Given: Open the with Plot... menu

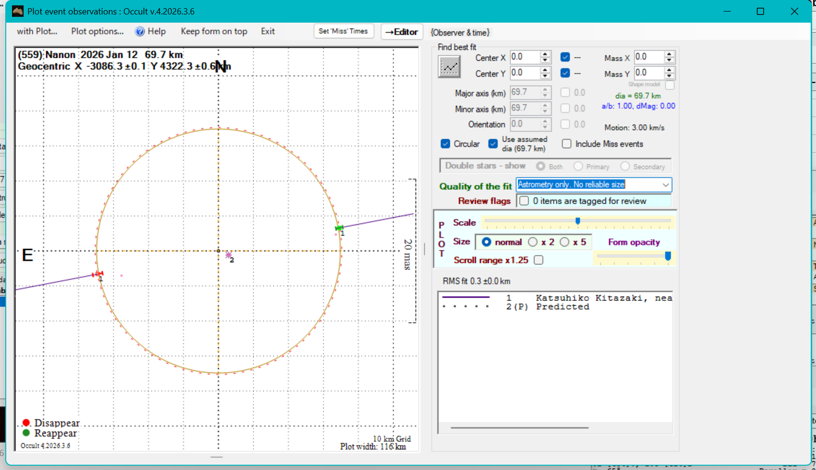Looking at the screenshot, I should point(37,31).
